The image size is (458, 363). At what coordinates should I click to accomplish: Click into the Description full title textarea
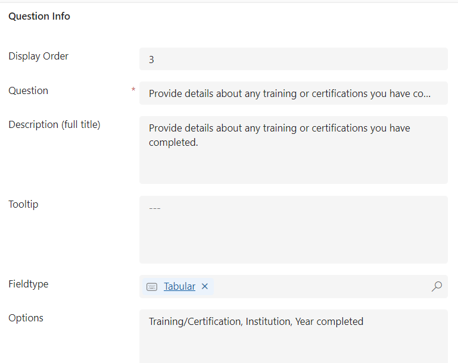pos(293,150)
